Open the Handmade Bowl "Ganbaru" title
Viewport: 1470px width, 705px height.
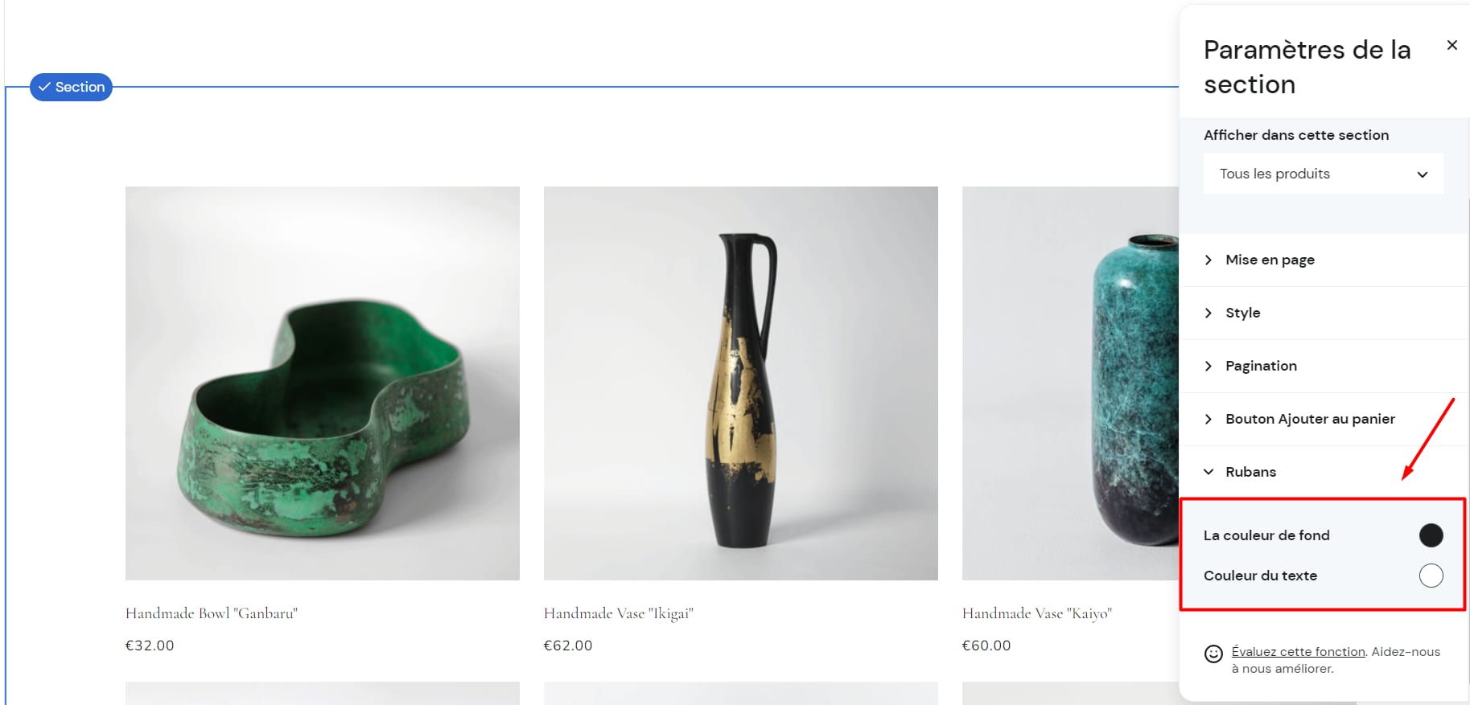(x=212, y=613)
